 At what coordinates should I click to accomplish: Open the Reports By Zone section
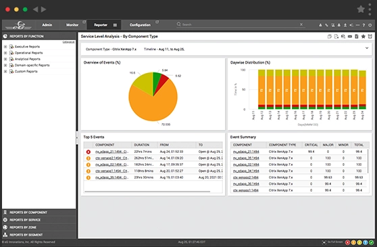point(39,227)
